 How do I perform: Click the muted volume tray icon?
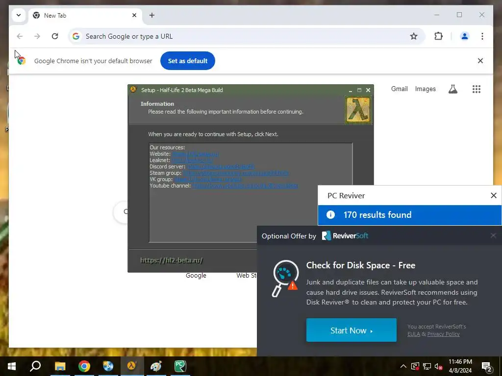(439, 366)
